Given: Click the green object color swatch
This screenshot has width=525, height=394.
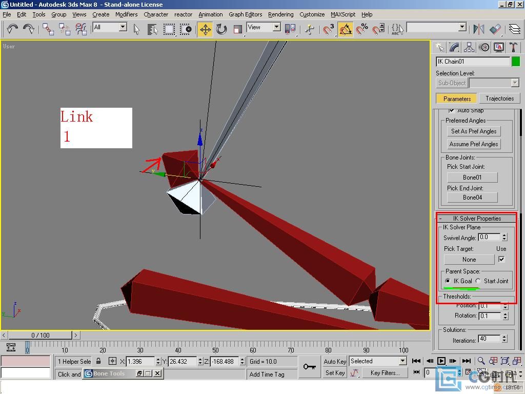Looking at the screenshot, I should (x=516, y=62).
